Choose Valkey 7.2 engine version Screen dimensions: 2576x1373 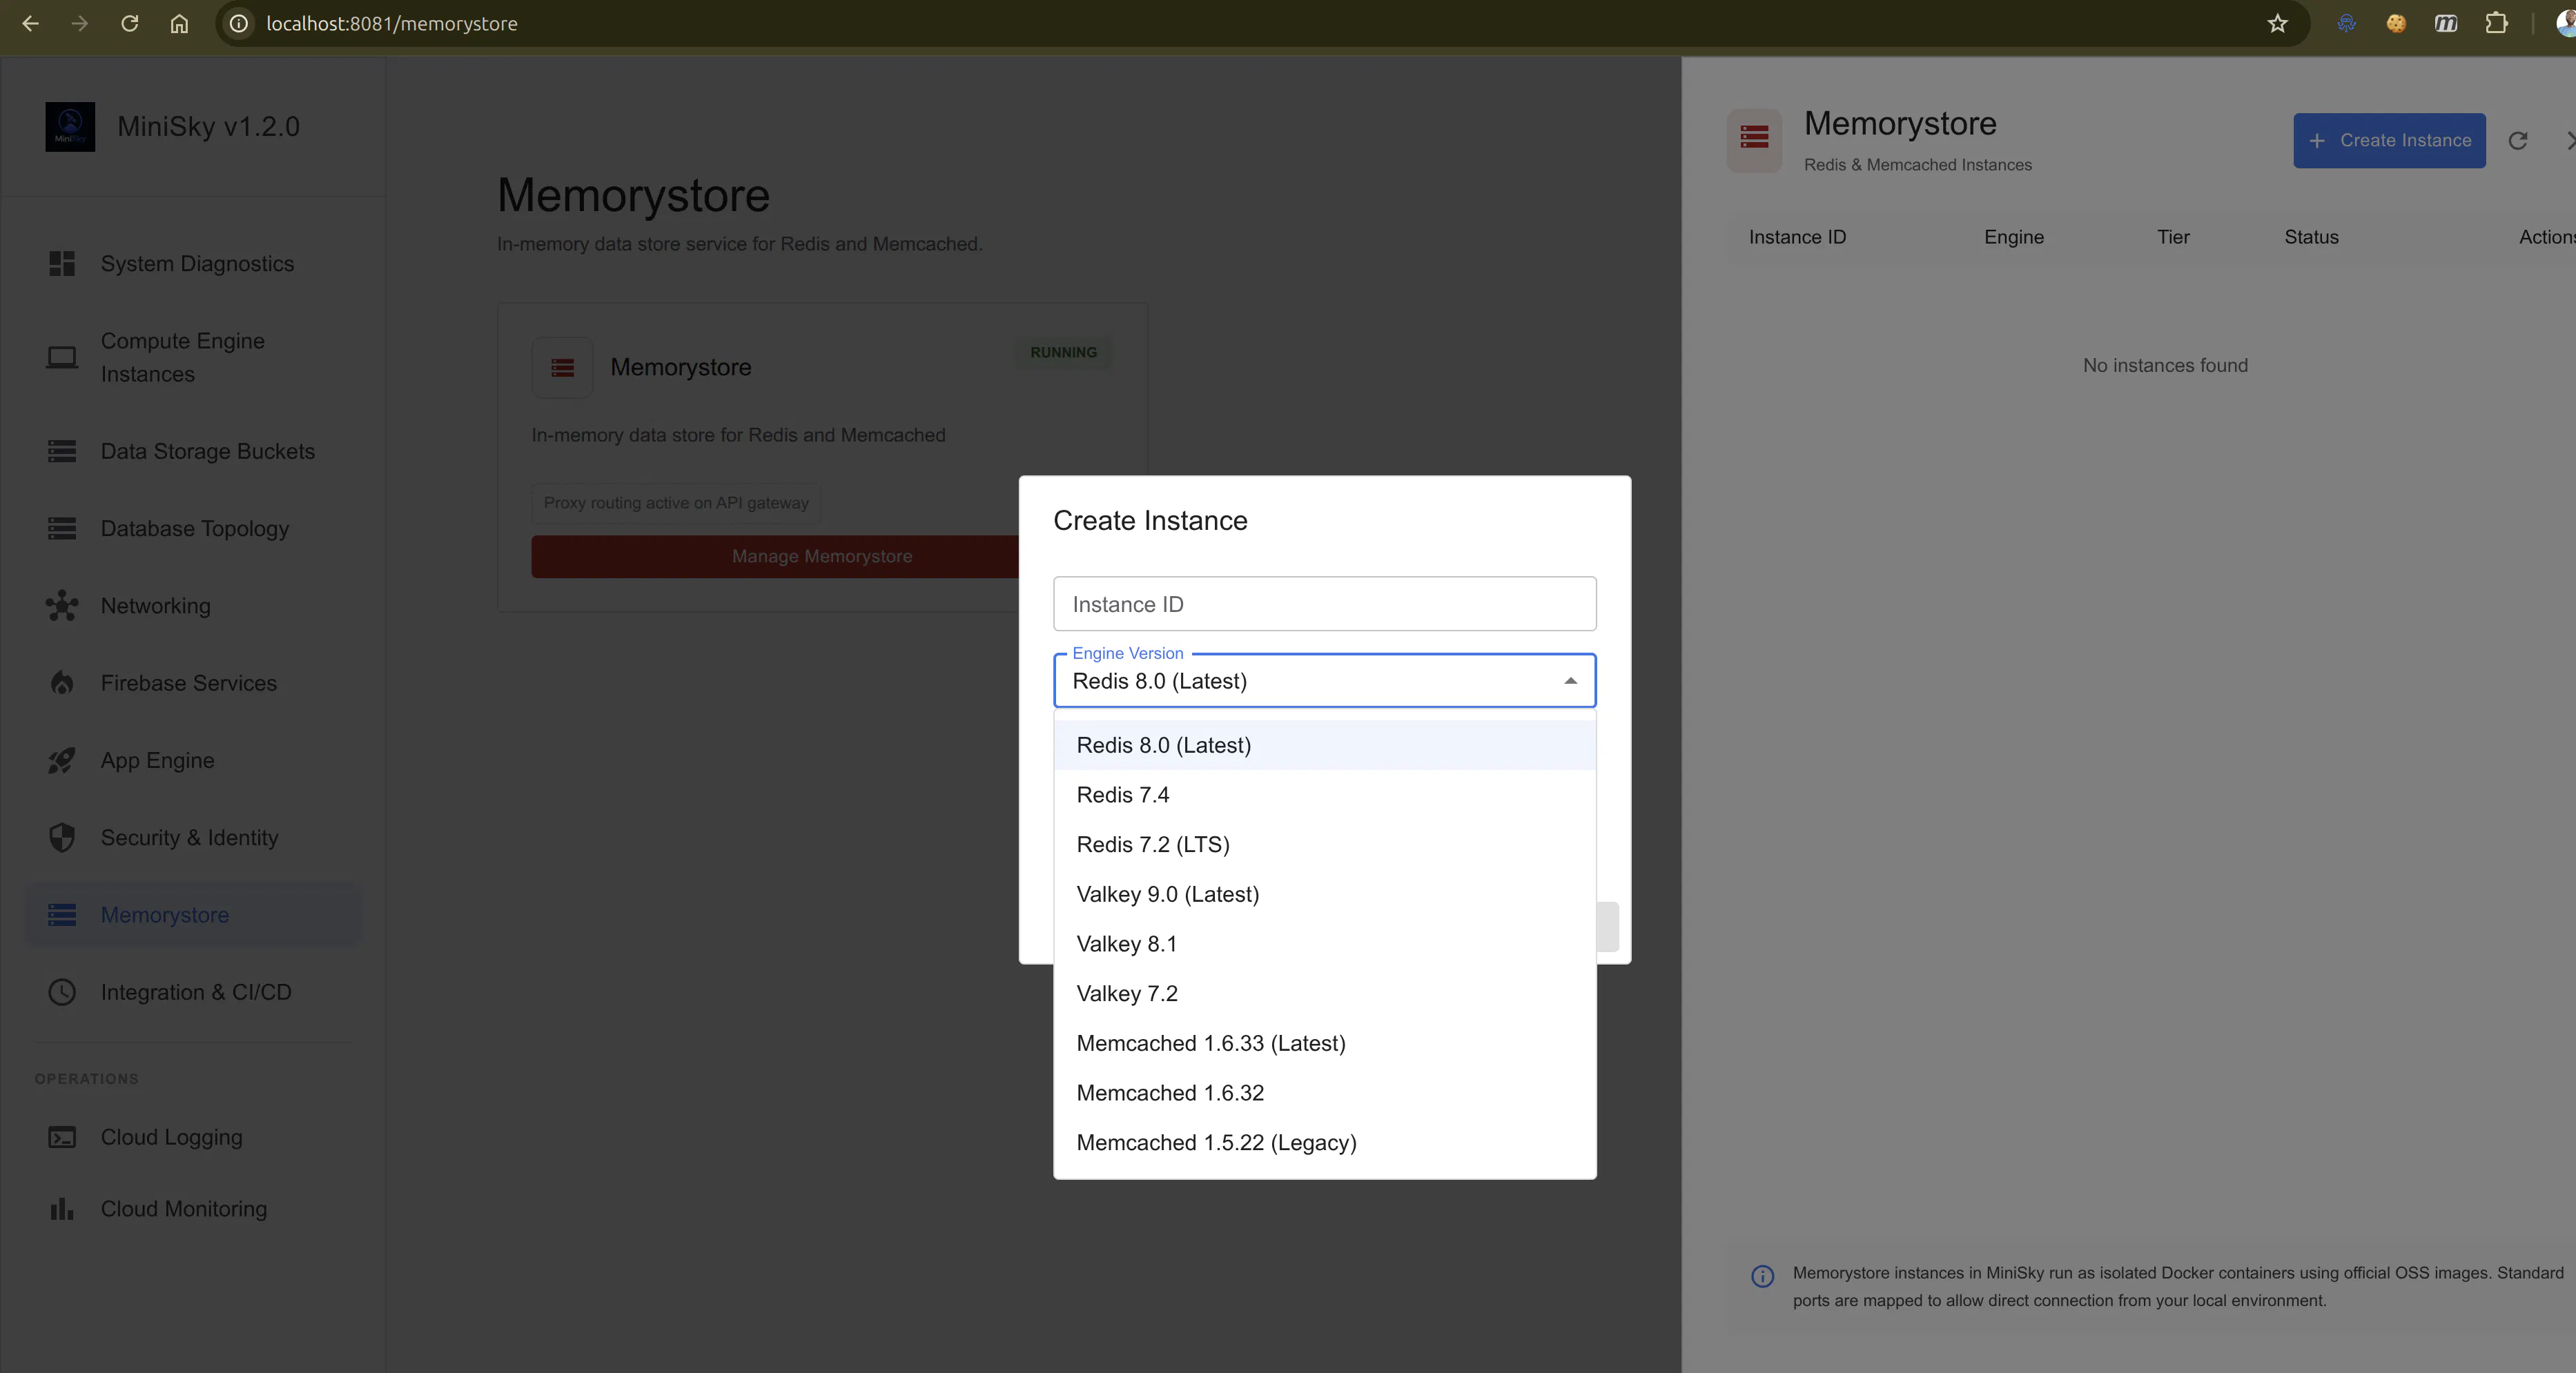pyautogui.click(x=1324, y=994)
